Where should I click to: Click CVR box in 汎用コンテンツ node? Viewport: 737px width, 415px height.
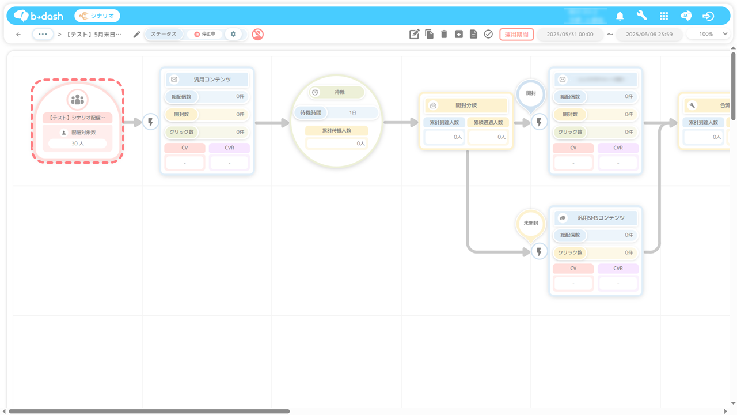229,163
